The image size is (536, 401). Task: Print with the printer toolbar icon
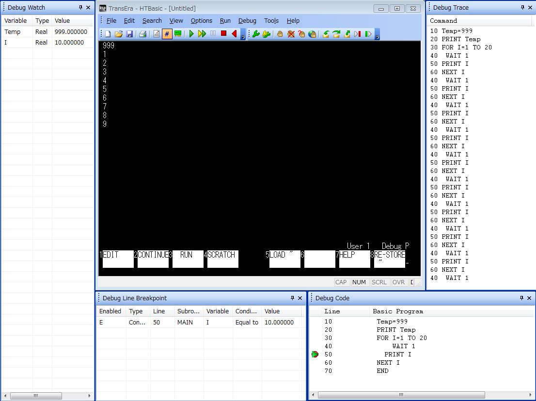point(143,34)
